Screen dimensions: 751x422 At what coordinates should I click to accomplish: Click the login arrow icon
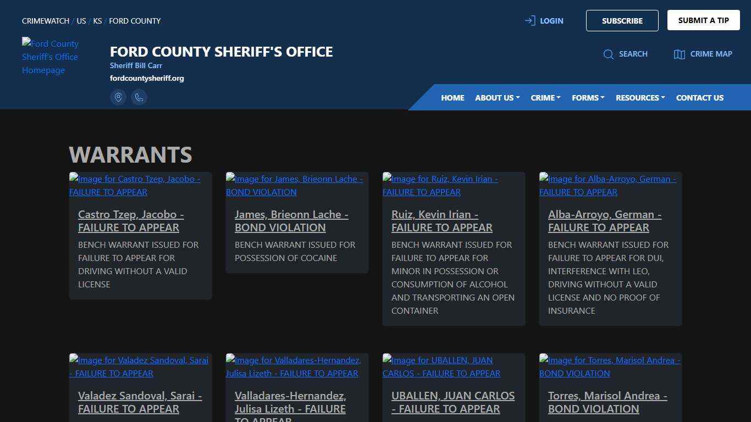tap(529, 20)
